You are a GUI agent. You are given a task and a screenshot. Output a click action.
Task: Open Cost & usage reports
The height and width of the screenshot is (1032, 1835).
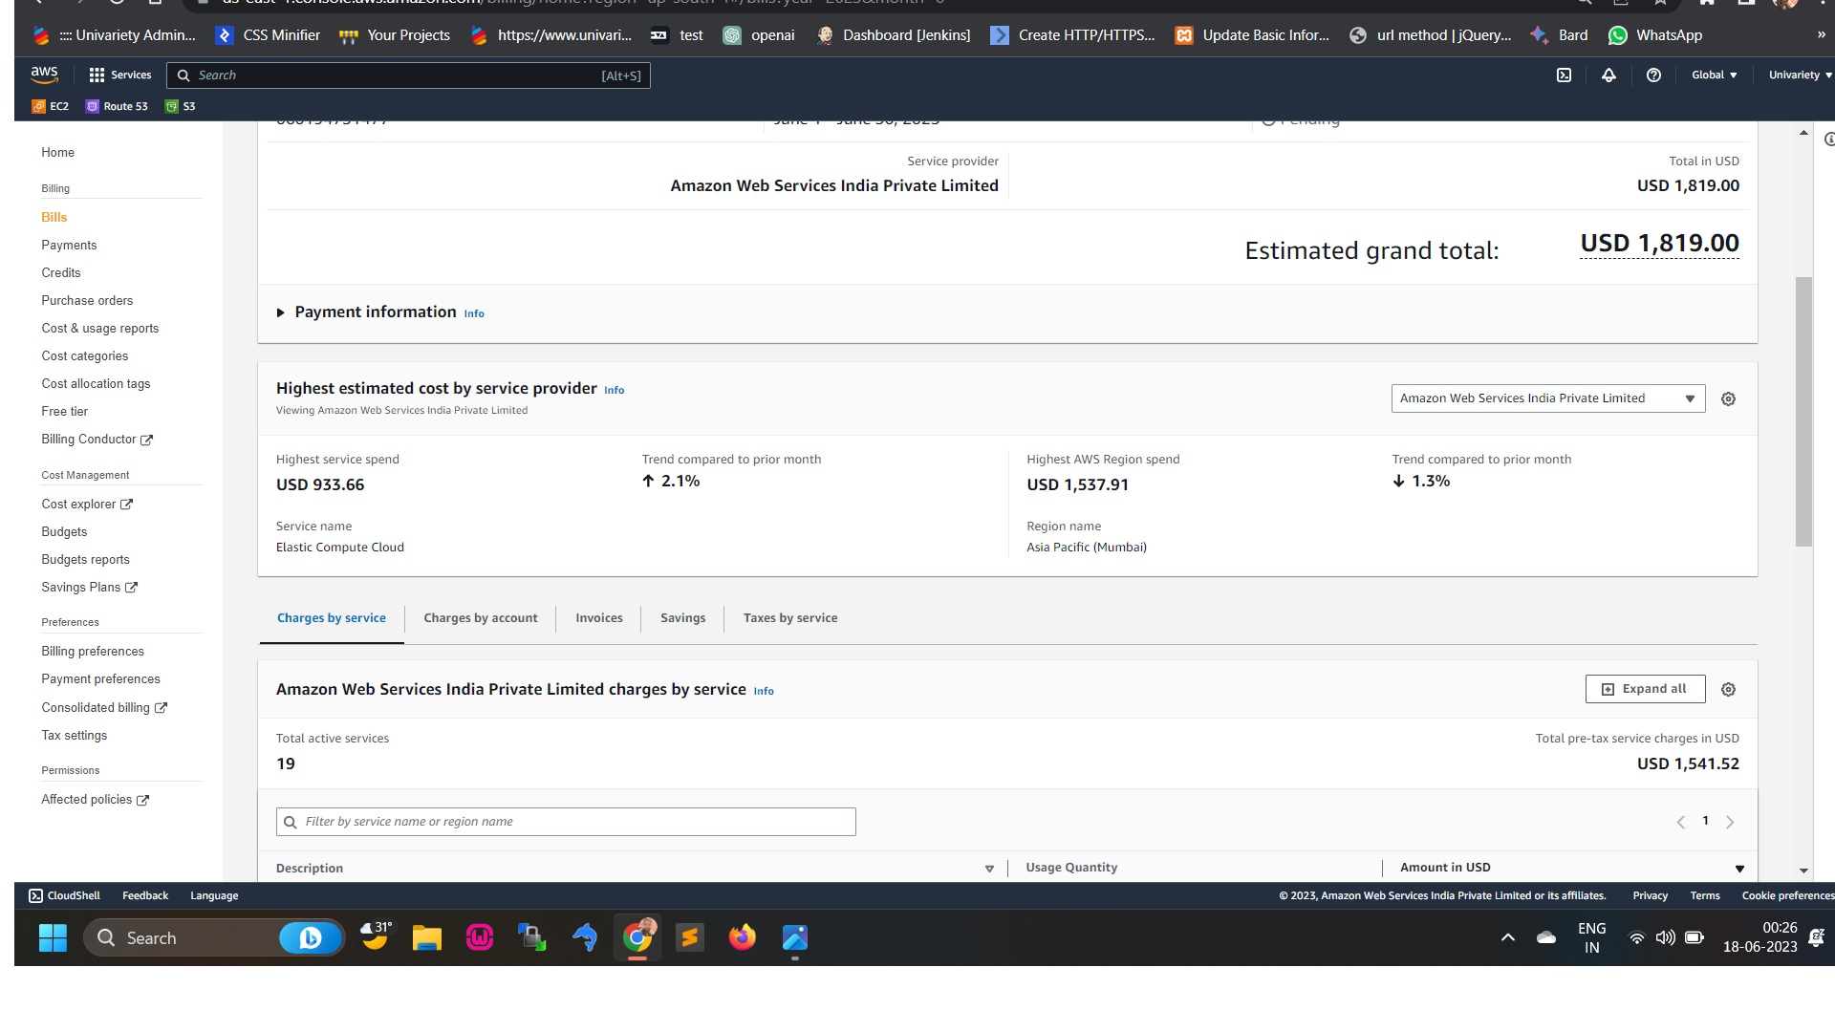click(x=100, y=329)
